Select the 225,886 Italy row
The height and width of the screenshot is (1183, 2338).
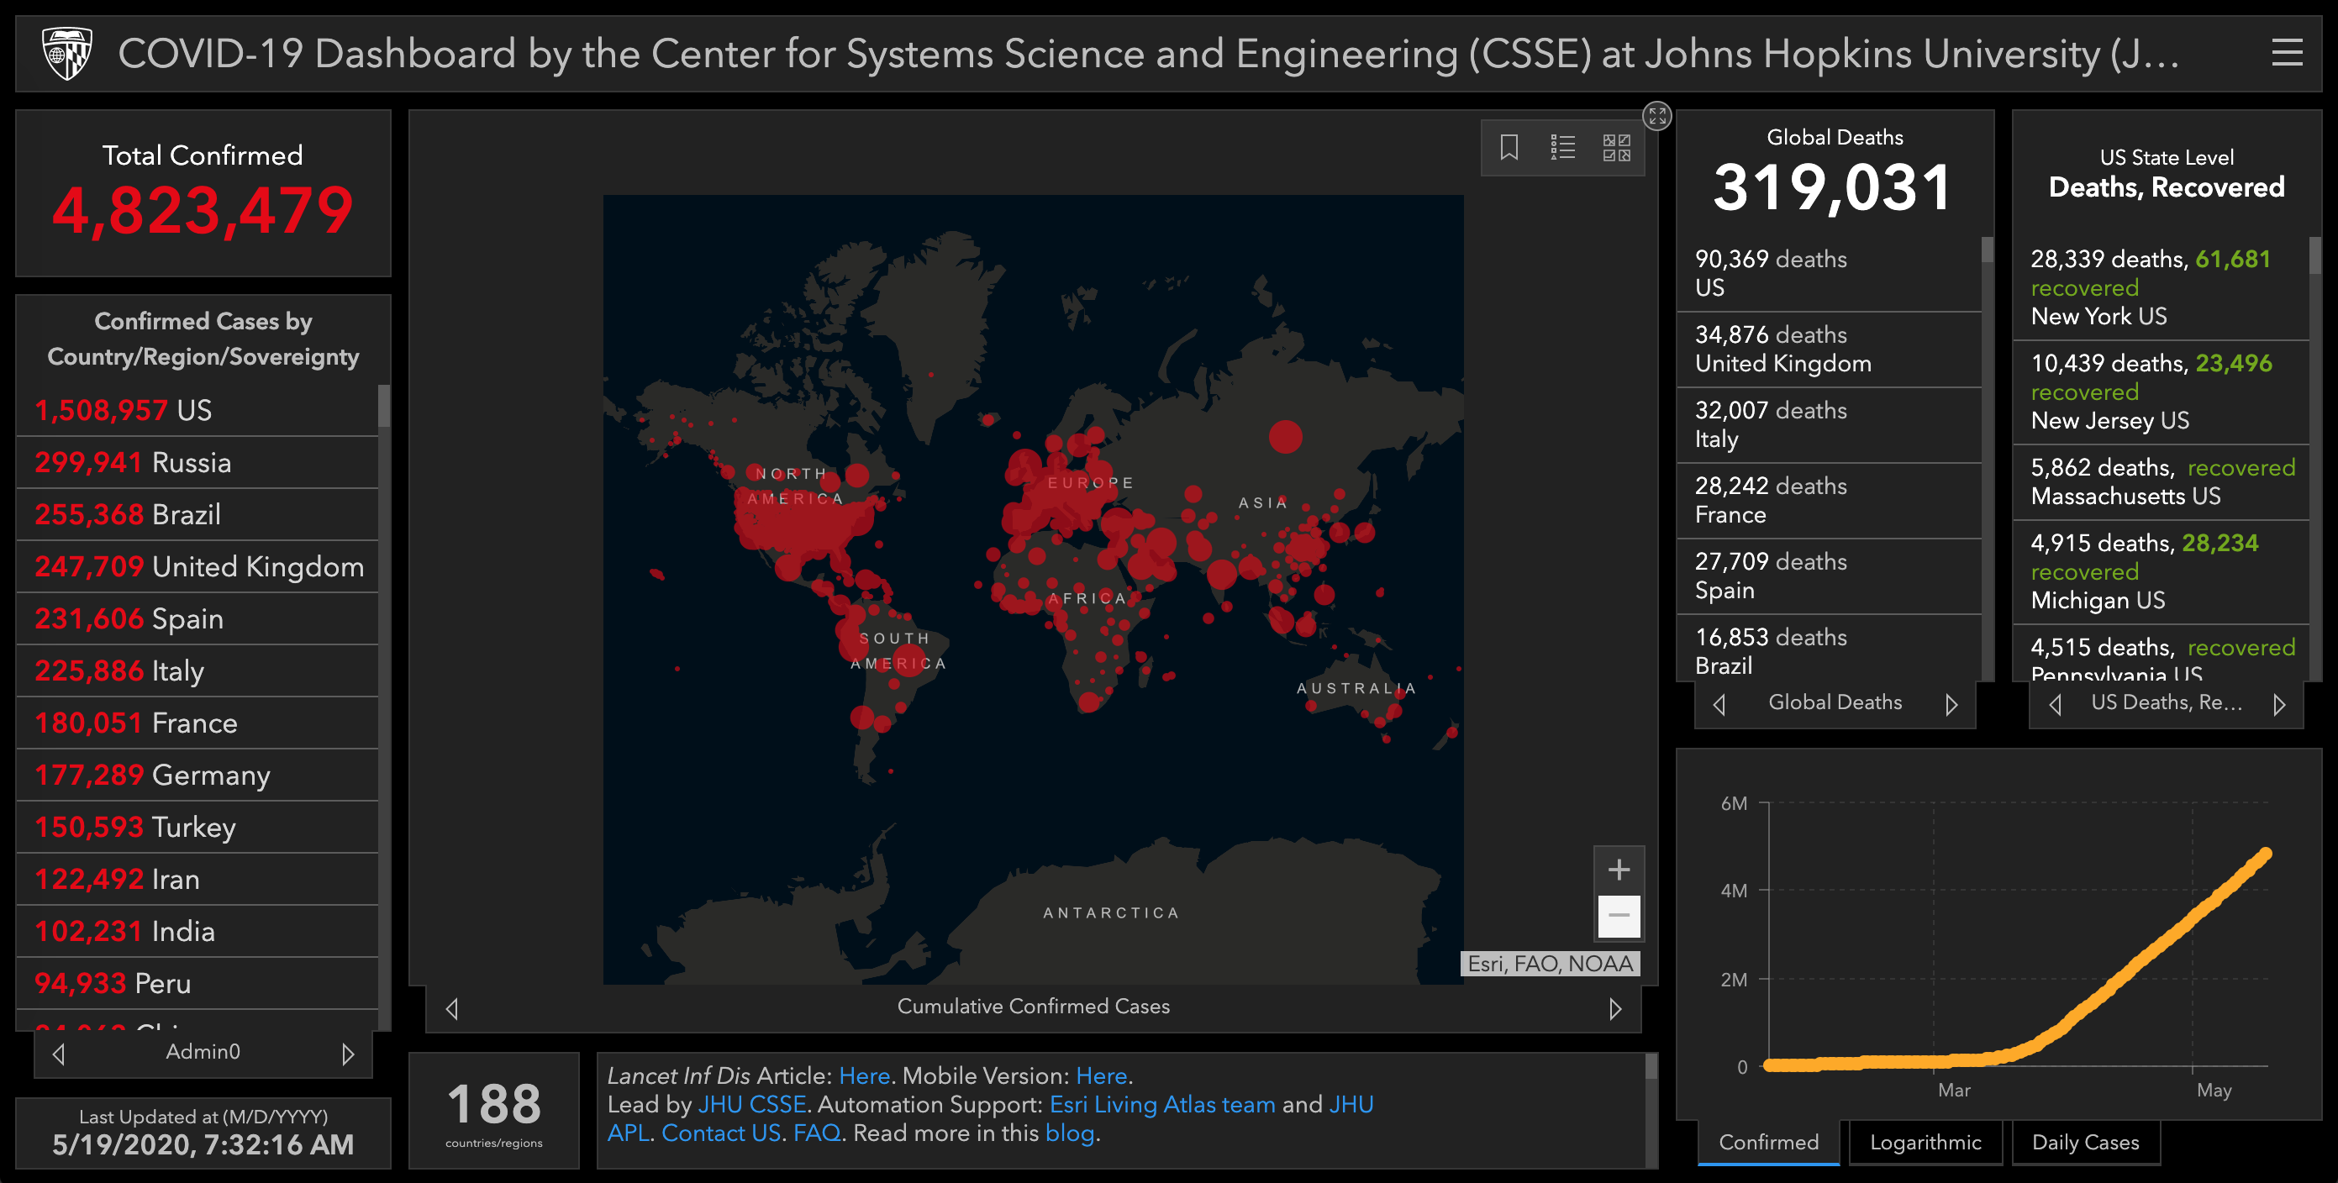(x=197, y=670)
